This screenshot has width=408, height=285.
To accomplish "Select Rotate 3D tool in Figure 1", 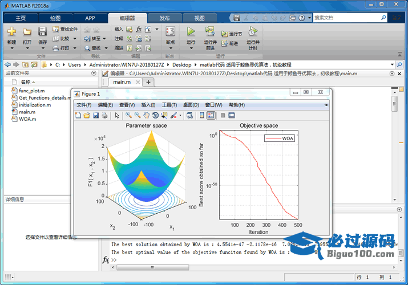I will (155, 115).
